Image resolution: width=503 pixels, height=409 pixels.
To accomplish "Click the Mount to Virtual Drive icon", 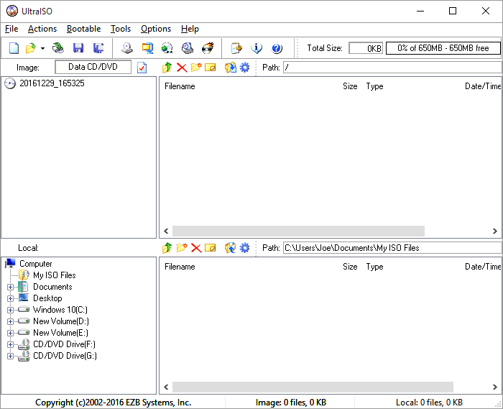I will pyautogui.click(x=187, y=48).
